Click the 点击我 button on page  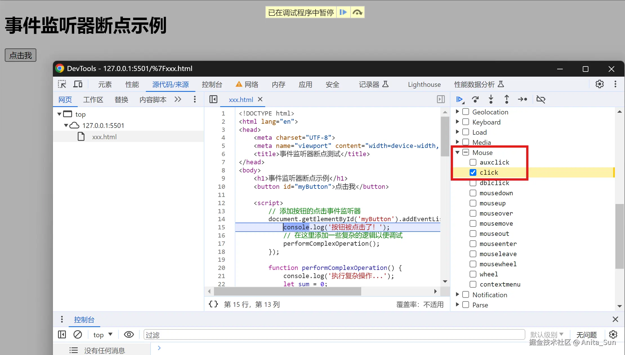21,55
